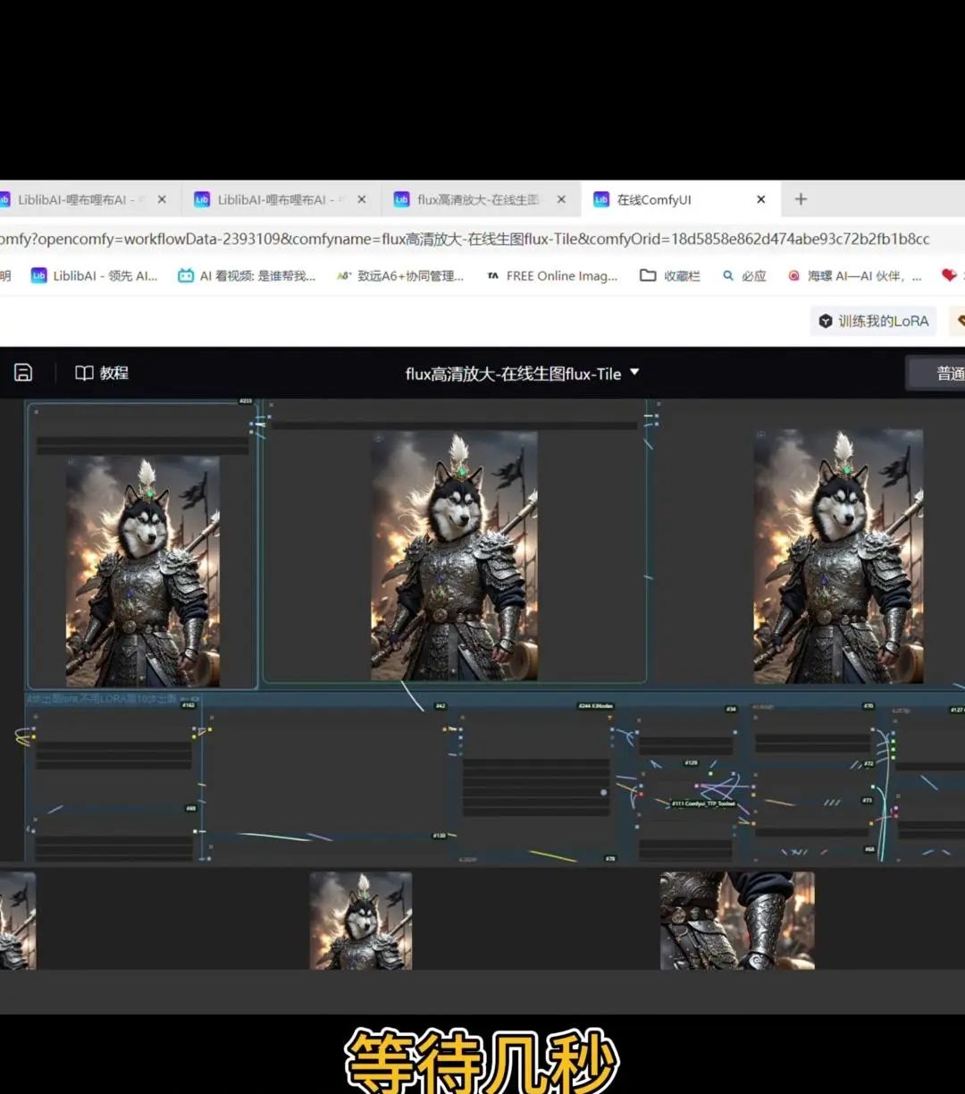Image resolution: width=965 pixels, height=1094 pixels.
Task: Expand the flux高清放大 workflow name dropdown
Action: tap(634, 372)
